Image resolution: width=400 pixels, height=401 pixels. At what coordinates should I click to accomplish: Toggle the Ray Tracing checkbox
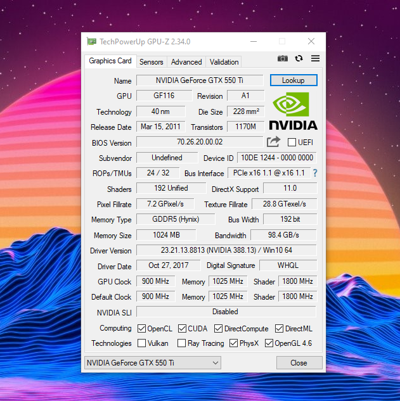coord(181,343)
